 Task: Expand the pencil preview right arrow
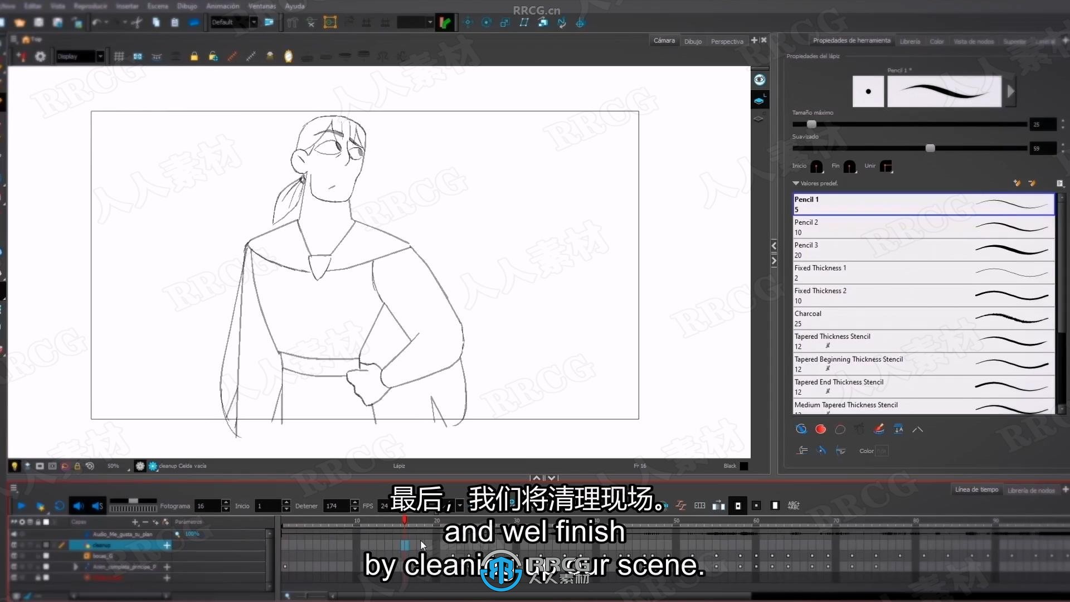coord(1010,91)
